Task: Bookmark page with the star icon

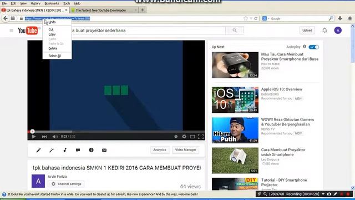Action: point(246,18)
